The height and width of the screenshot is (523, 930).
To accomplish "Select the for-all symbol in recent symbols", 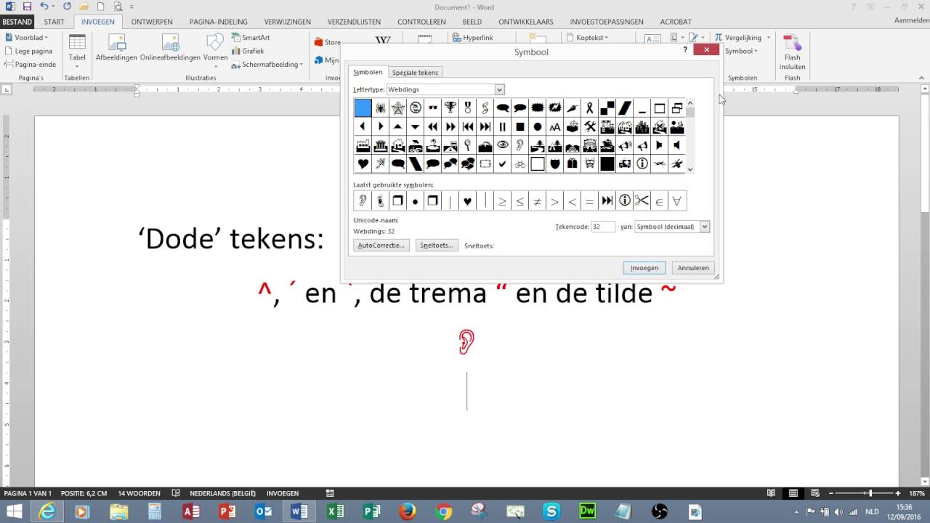I will [x=677, y=201].
